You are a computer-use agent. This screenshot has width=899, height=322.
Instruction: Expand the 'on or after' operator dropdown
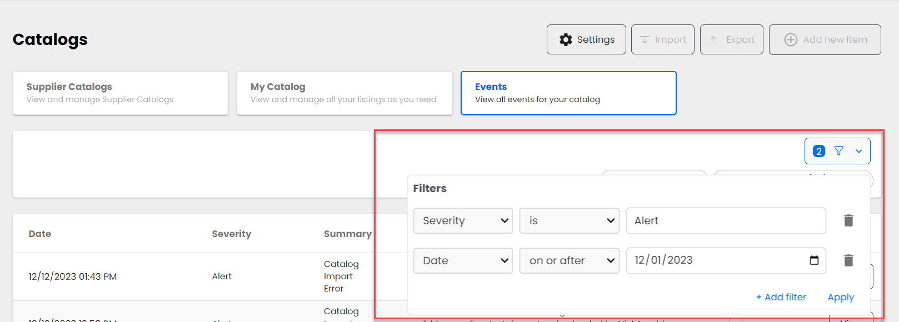click(569, 260)
